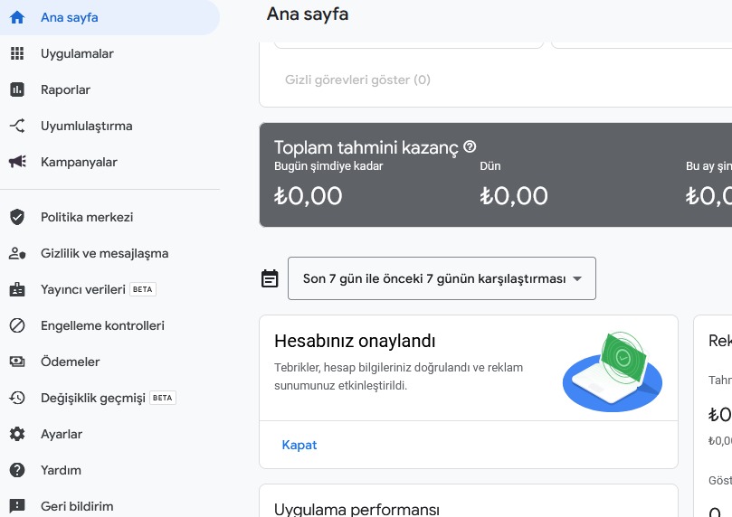Click Gizli görevleri göster (0)
The width and height of the screenshot is (732, 517).
(x=357, y=80)
